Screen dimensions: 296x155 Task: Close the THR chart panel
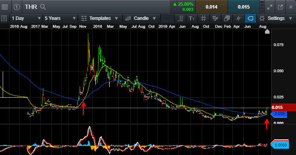coord(291,7)
